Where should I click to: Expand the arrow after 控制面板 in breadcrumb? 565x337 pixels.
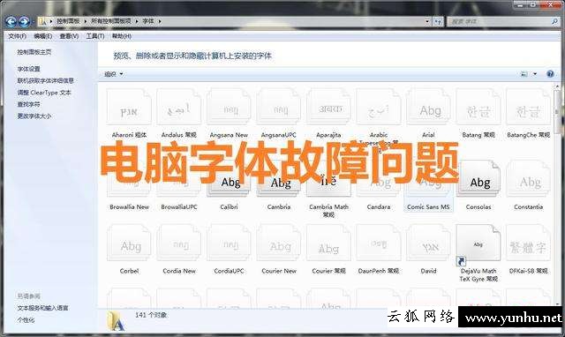86,21
